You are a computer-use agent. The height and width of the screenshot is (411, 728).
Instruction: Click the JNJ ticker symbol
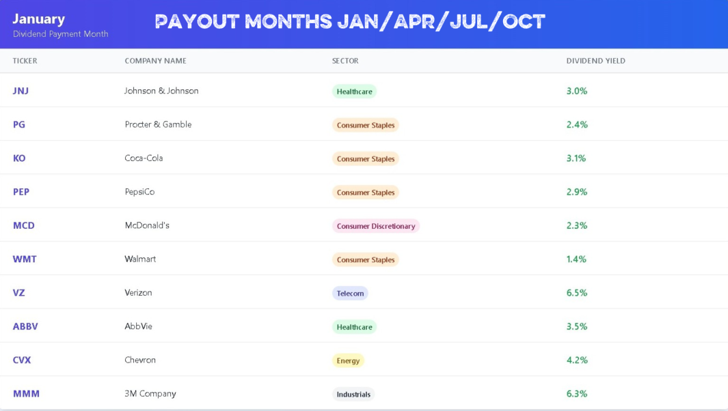[21, 91]
